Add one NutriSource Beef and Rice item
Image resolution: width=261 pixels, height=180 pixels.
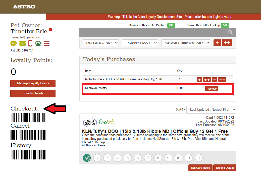199,80
